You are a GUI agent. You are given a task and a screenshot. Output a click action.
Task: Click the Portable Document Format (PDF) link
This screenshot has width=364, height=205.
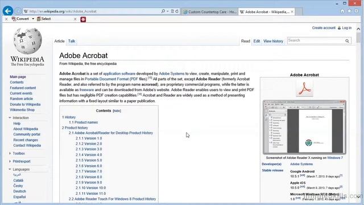(111, 79)
